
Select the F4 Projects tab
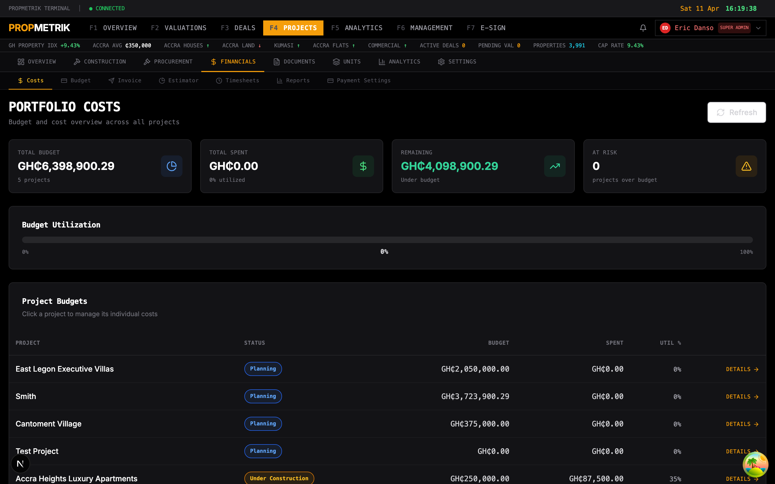coord(293,28)
